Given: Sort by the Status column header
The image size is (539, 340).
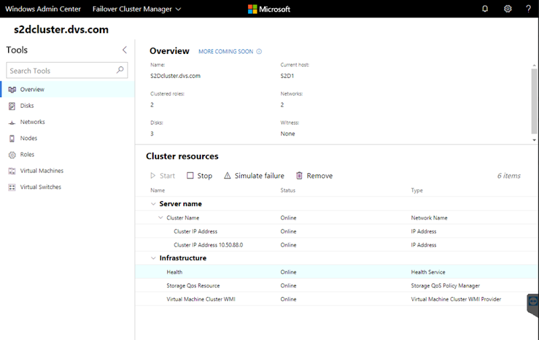Looking at the screenshot, I should [288, 191].
